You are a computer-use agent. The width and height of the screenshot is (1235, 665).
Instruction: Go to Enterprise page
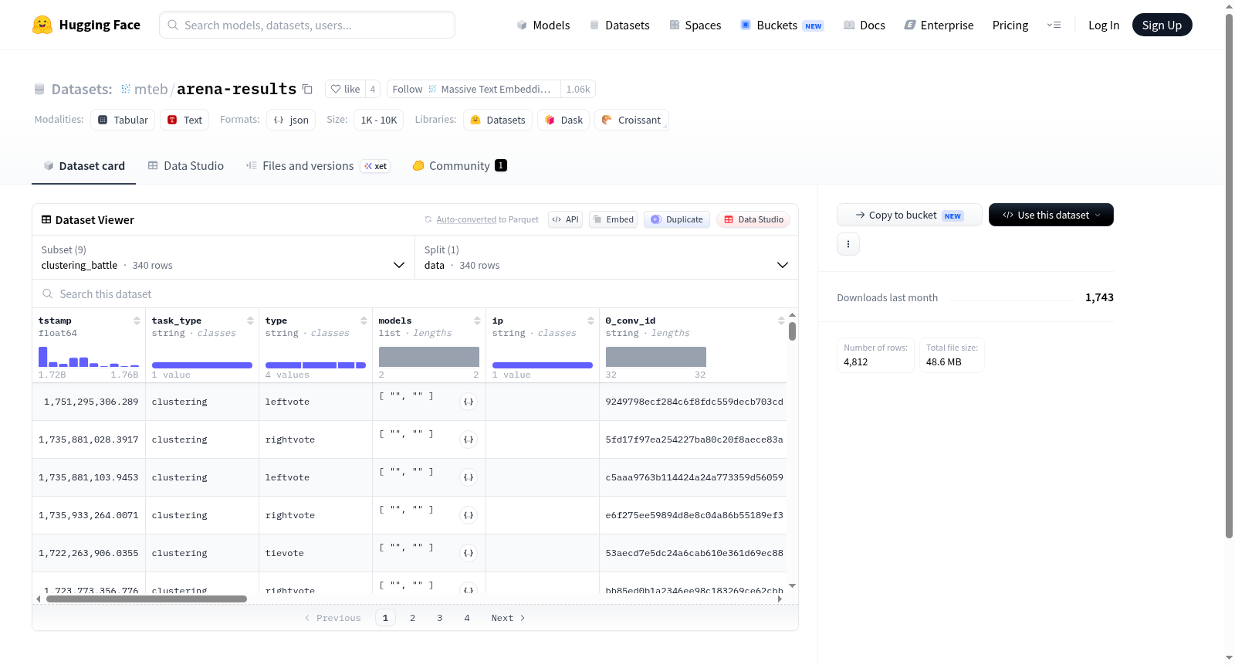(x=939, y=25)
